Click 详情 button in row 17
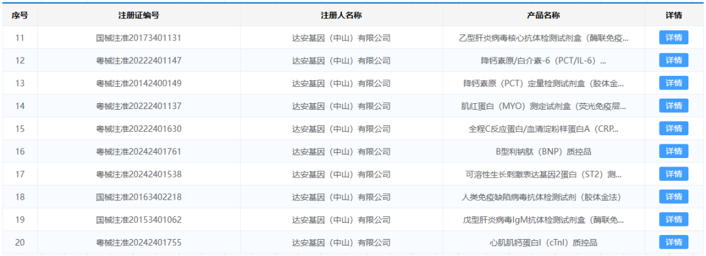706x256 pixels. point(673,174)
